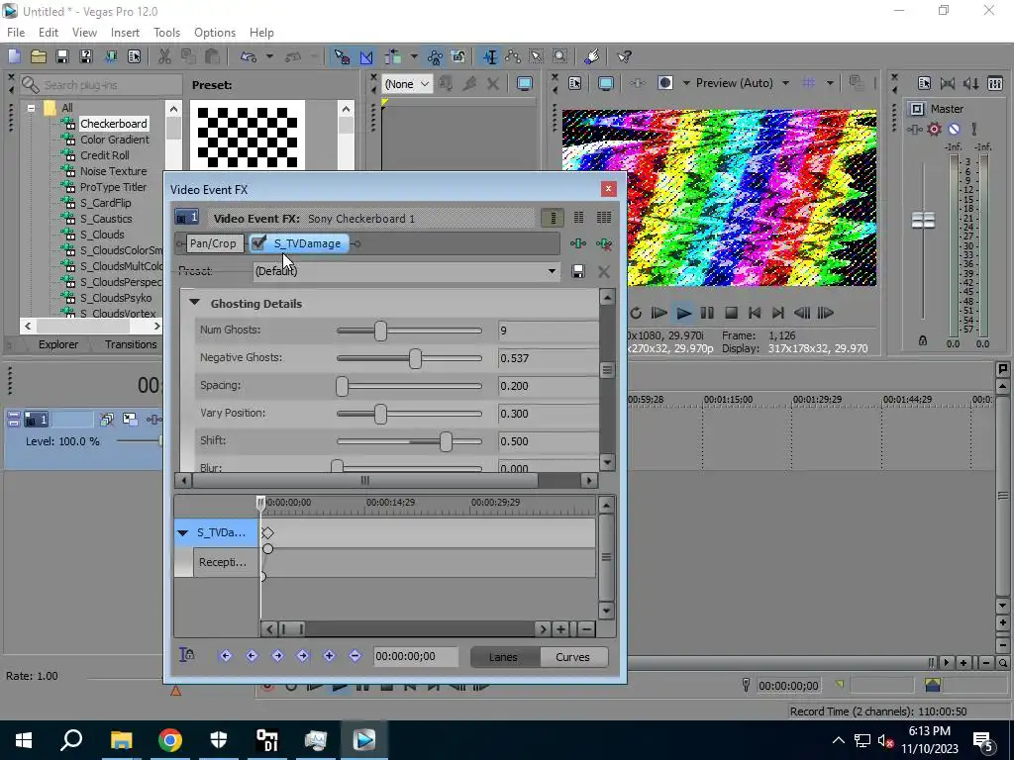
Task: Toggle the Lanes view mode
Action: click(503, 657)
